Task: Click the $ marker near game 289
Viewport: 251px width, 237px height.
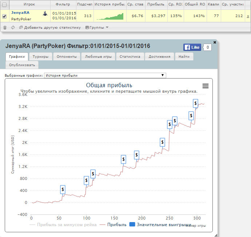Action: coord(191,116)
